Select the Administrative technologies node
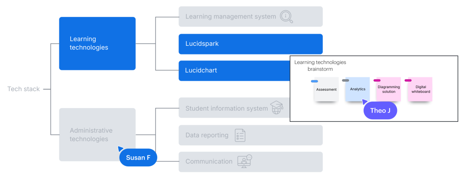This screenshot has width=468, height=178. [x=97, y=134]
